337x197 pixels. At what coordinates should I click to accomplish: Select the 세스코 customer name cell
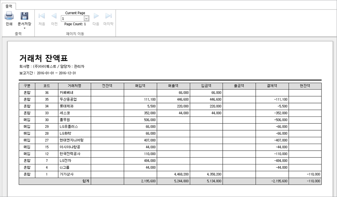pos(74,113)
